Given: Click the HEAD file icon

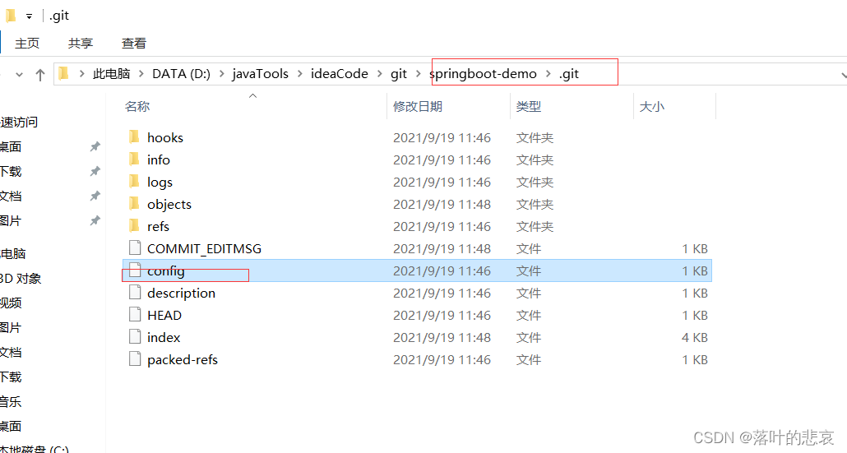Looking at the screenshot, I should point(135,314).
